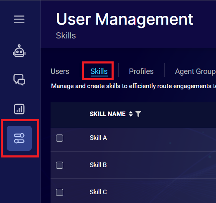Click the User Management page title
The image size is (216, 203).
coord(125,19)
